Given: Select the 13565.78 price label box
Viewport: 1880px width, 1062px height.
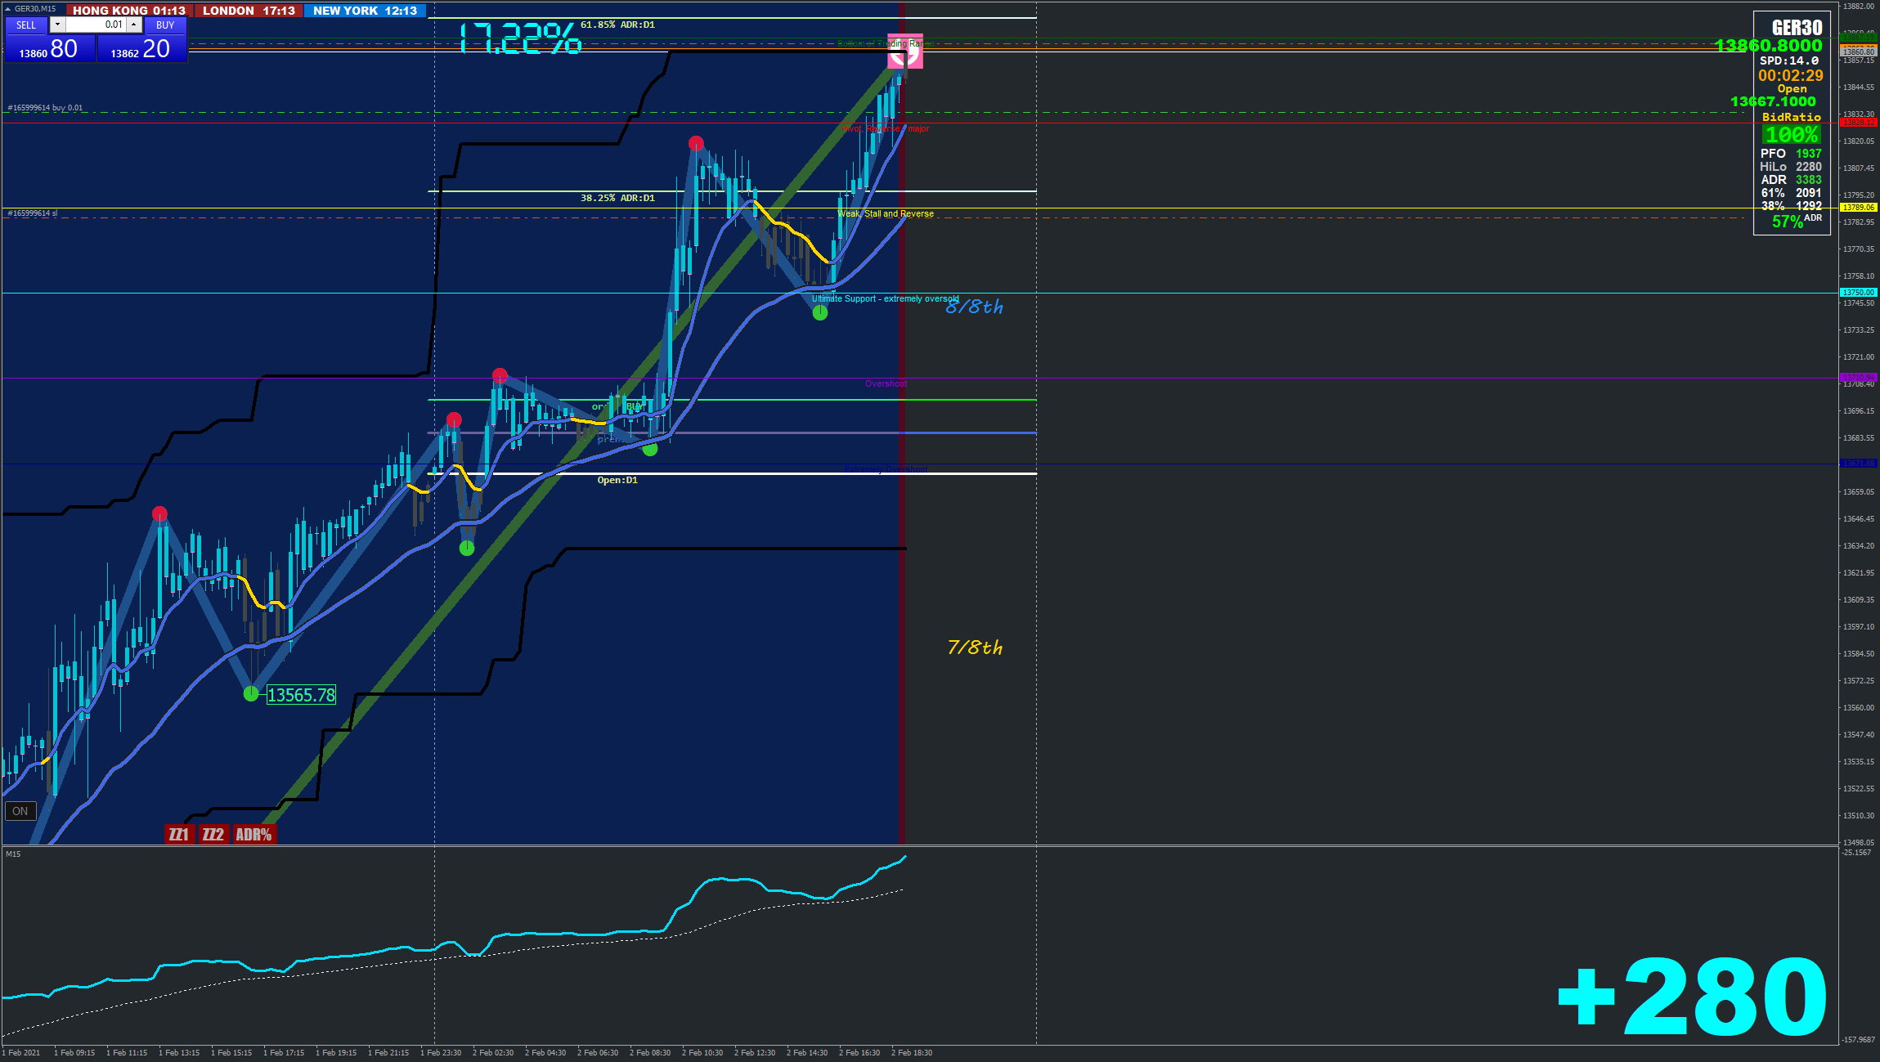Looking at the screenshot, I should [x=301, y=695].
